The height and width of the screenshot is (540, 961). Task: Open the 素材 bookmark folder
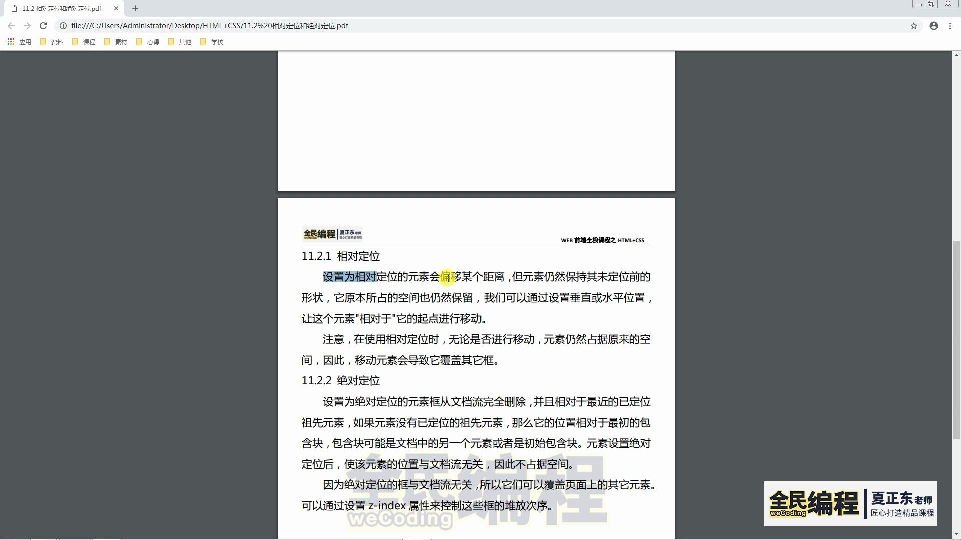(x=116, y=42)
